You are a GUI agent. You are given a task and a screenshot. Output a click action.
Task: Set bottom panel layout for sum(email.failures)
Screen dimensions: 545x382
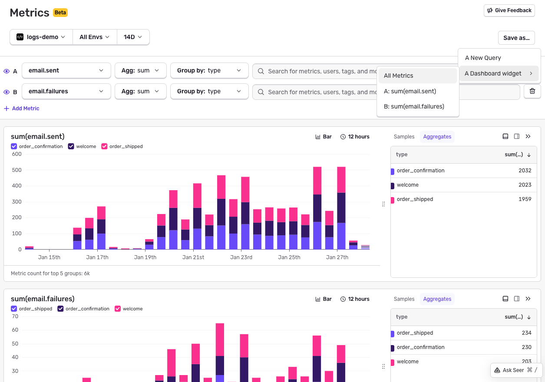click(x=505, y=299)
